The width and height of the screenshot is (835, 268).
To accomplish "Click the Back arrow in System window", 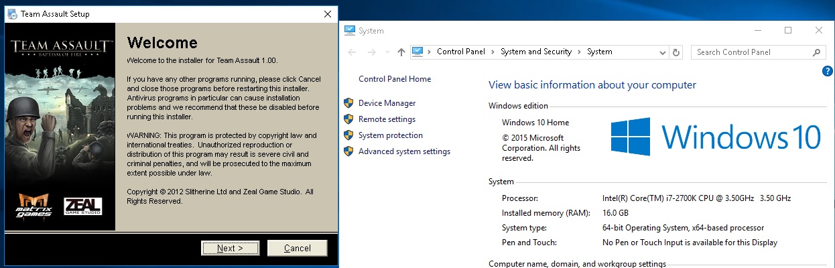I will tap(352, 52).
